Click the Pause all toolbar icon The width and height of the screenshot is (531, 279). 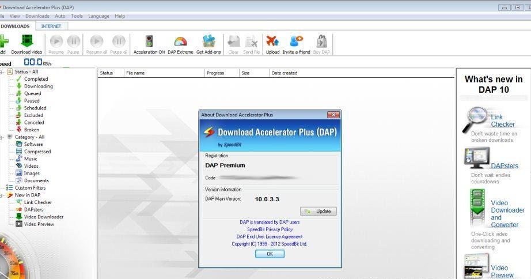point(119,42)
